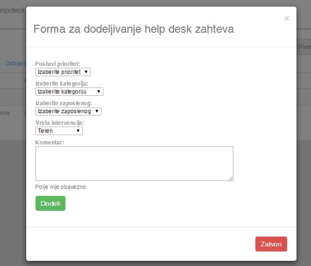Image resolution: width=311 pixels, height=266 pixels.
Task: Close the dialog with the X icon
Action: pos(287,18)
